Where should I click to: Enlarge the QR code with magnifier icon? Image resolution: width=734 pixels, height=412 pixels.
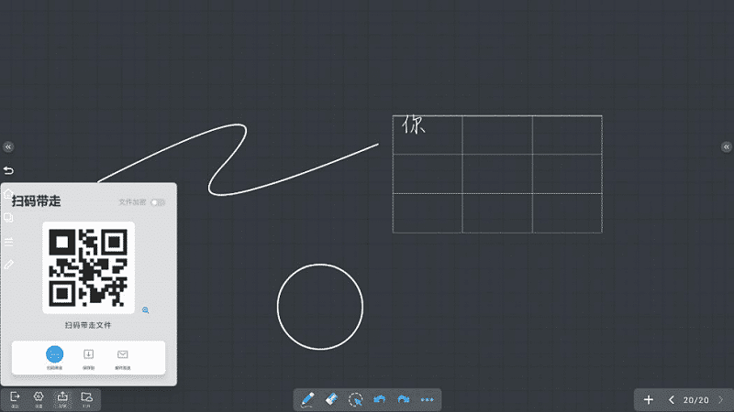click(146, 310)
